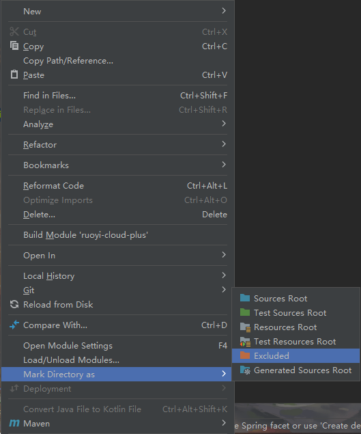
Task: Choose Delete... menu entry
Action: tap(118, 215)
